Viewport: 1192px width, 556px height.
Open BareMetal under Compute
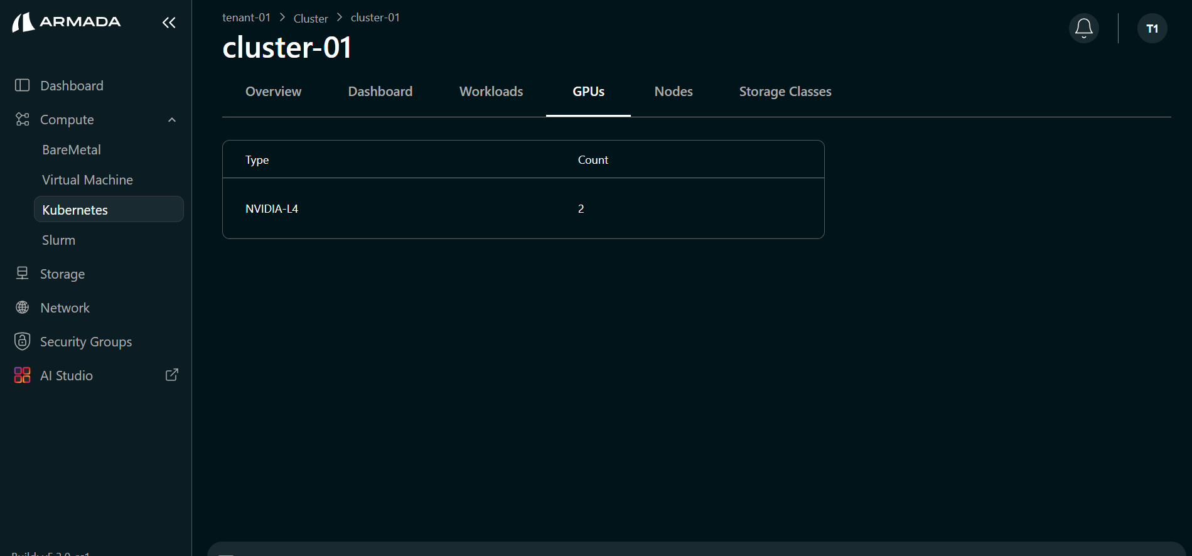tap(72, 149)
